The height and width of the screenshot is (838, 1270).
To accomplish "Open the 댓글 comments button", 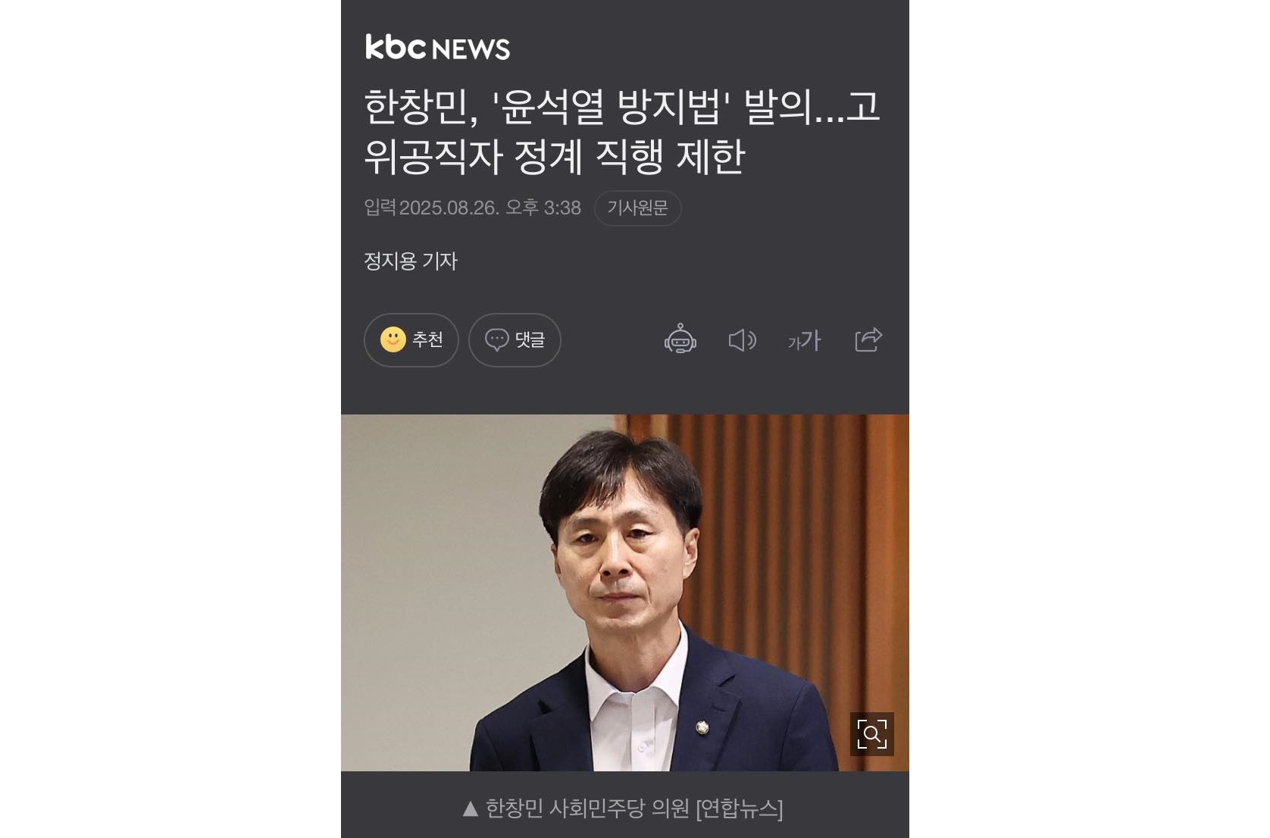I will (x=515, y=340).
